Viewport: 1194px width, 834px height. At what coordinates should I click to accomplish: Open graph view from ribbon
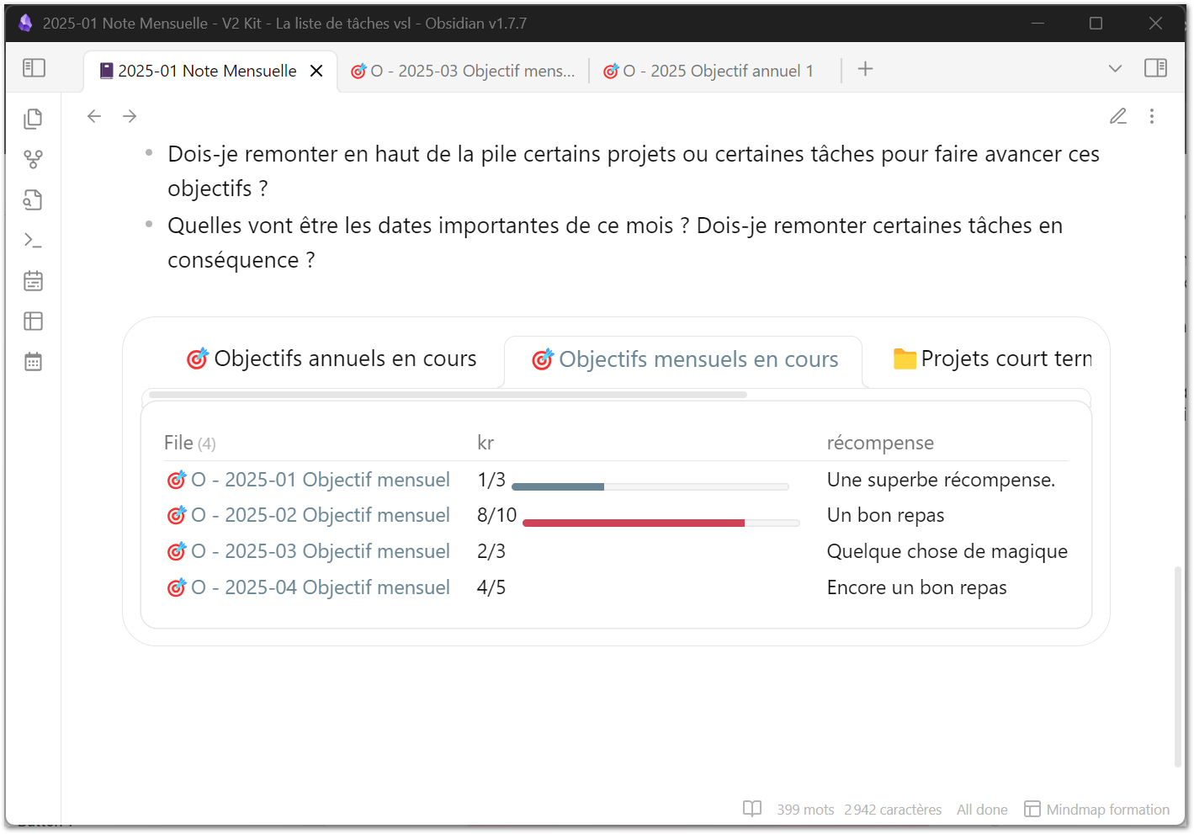tap(33, 159)
